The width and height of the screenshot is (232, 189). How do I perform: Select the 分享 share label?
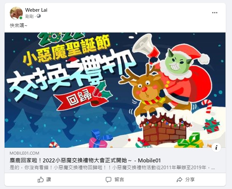click(190, 180)
